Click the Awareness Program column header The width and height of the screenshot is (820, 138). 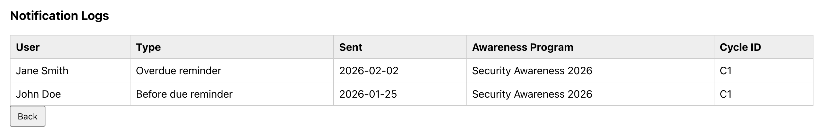click(x=522, y=47)
